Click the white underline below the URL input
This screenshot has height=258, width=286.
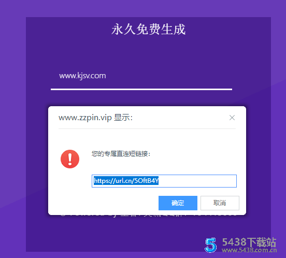[141, 89]
